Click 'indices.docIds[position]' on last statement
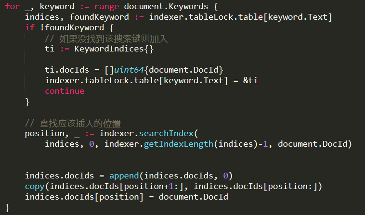 point(84,197)
